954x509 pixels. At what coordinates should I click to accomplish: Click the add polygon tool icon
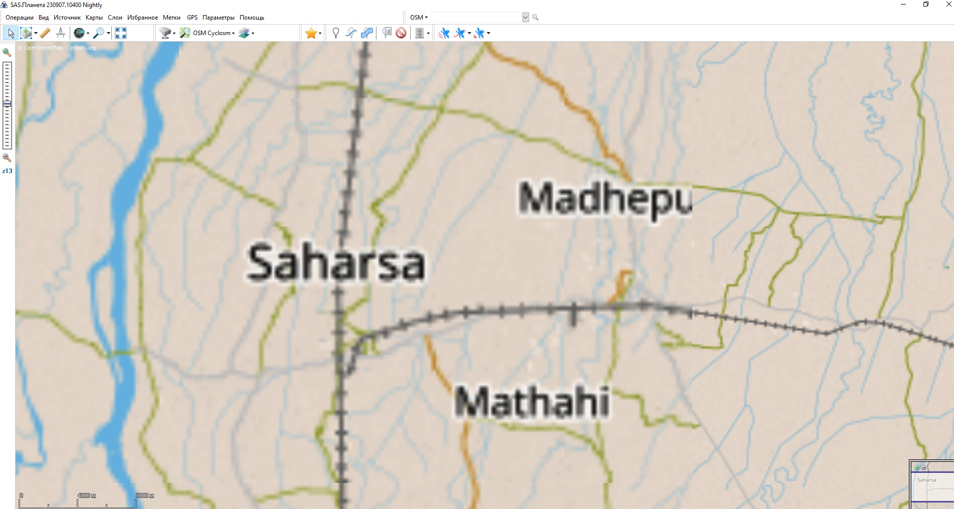[367, 33]
